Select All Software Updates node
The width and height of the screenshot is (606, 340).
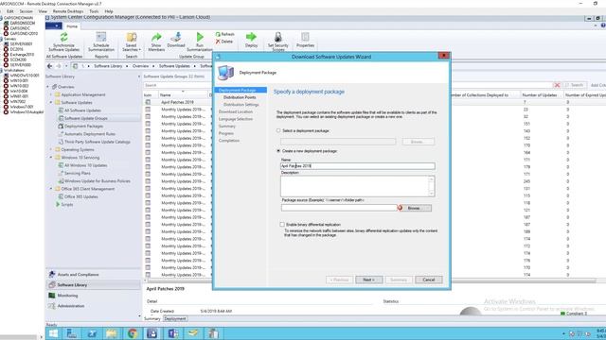[82, 110]
